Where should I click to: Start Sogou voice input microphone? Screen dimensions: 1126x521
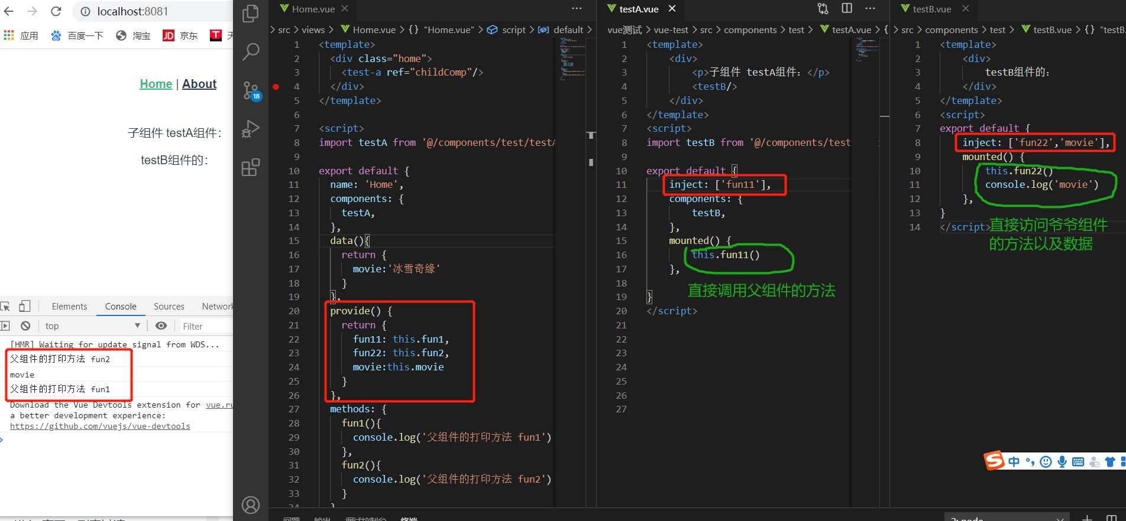click(x=1062, y=462)
